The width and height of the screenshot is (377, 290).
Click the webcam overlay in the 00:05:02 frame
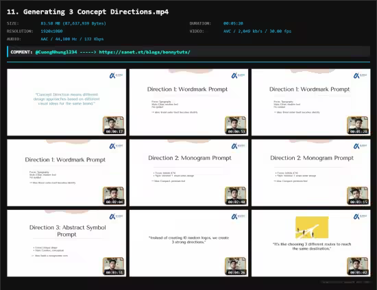[358, 266]
